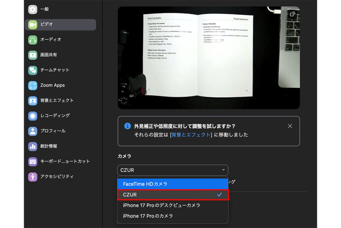Open the Team Chat bubble icon
This screenshot has height=228, width=341.
point(33,70)
